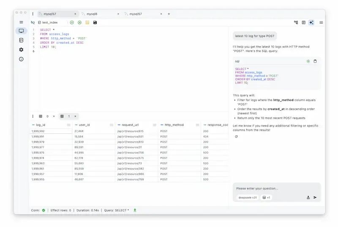Close the first mysql57 tab
This screenshot has width=338, height=227.
75,14
